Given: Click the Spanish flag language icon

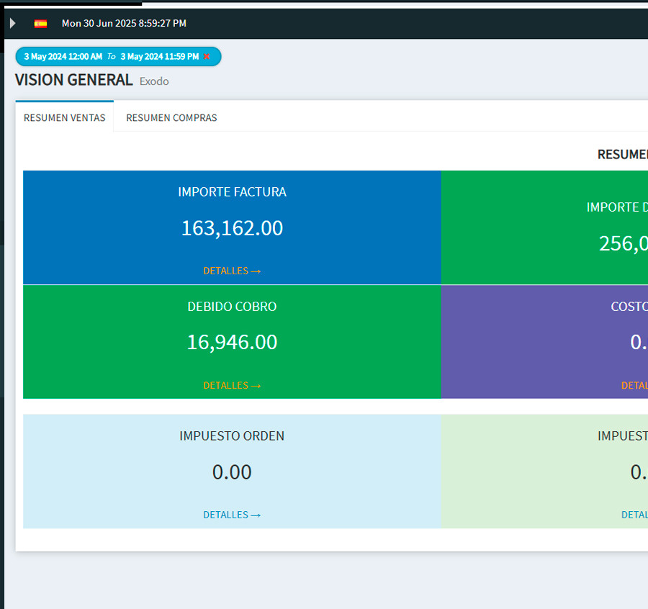Looking at the screenshot, I should (x=41, y=24).
